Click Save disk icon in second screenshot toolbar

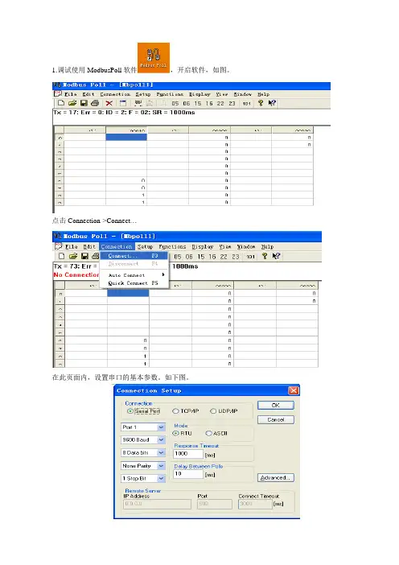click(x=84, y=256)
